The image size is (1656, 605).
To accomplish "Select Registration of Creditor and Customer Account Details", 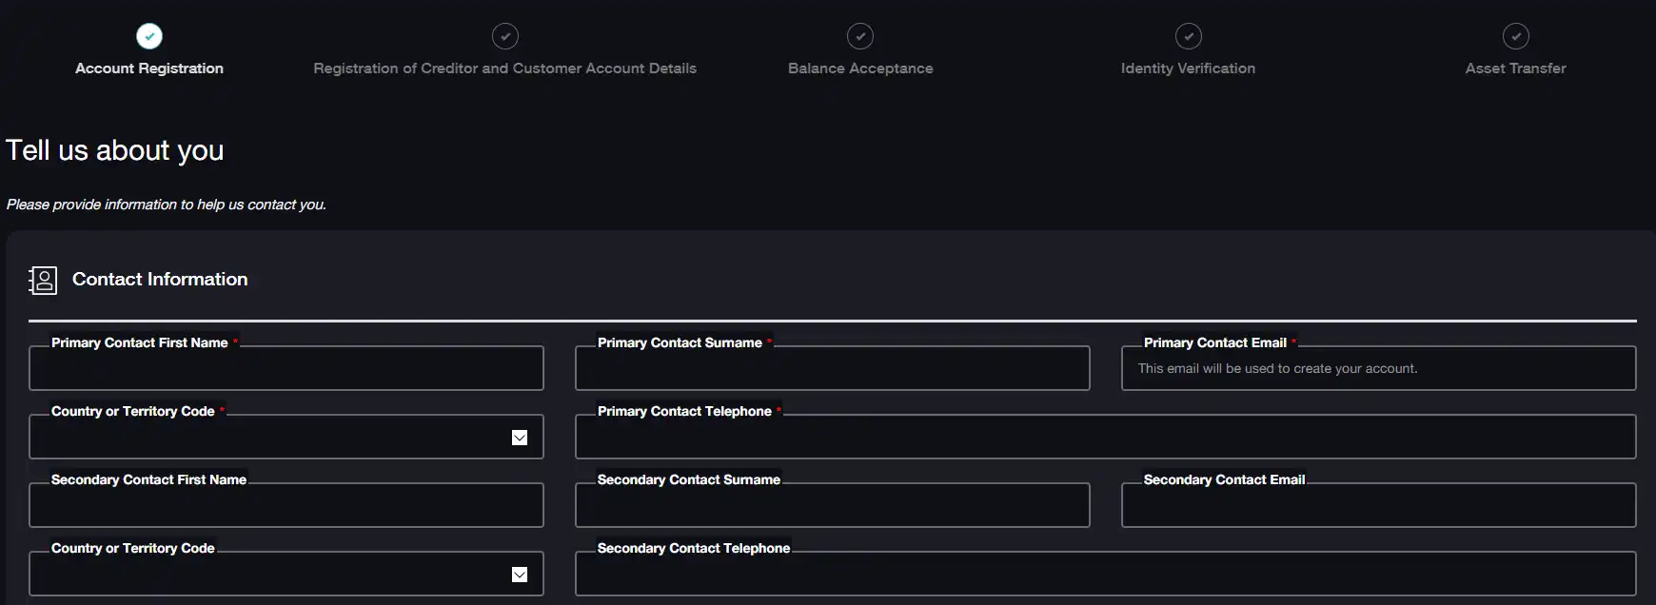I will point(505,68).
